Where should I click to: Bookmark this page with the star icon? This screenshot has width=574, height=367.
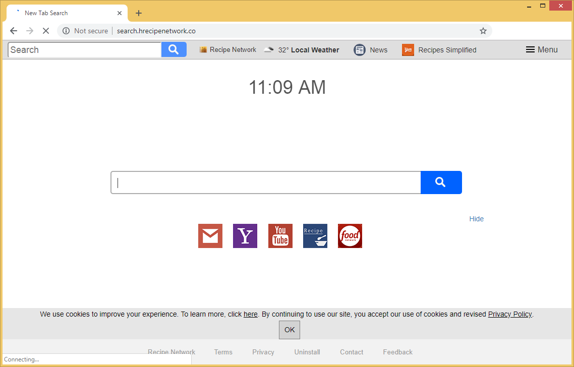483,31
